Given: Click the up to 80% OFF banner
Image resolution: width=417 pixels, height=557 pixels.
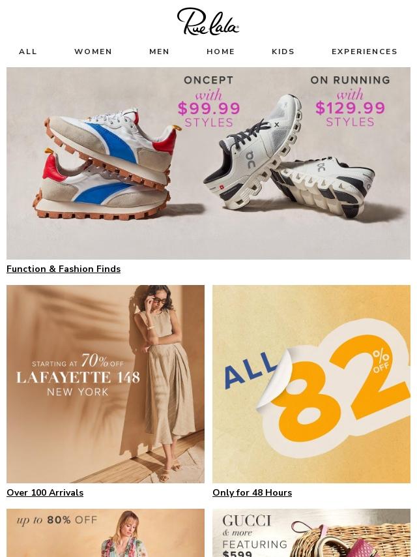Looking at the screenshot, I should coord(106,533).
